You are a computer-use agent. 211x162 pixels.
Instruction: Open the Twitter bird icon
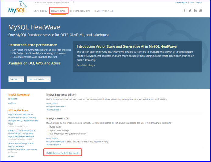click(190, 11)
